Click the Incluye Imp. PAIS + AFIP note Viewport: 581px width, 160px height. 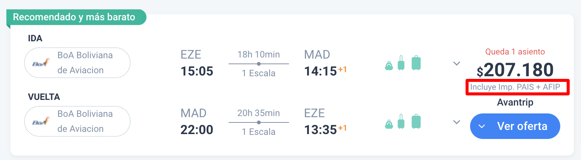pos(515,87)
